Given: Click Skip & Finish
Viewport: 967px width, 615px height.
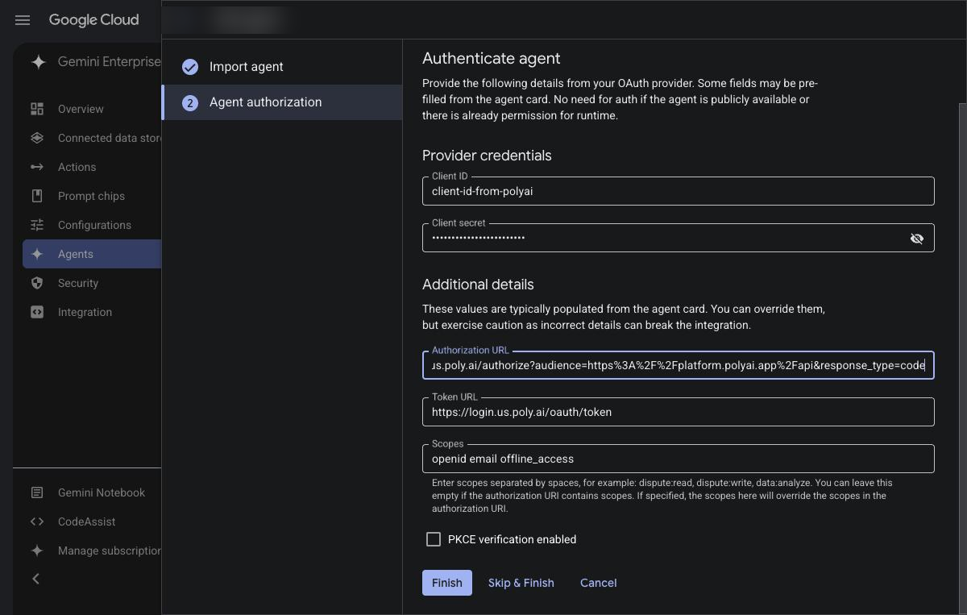Looking at the screenshot, I should 521,583.
